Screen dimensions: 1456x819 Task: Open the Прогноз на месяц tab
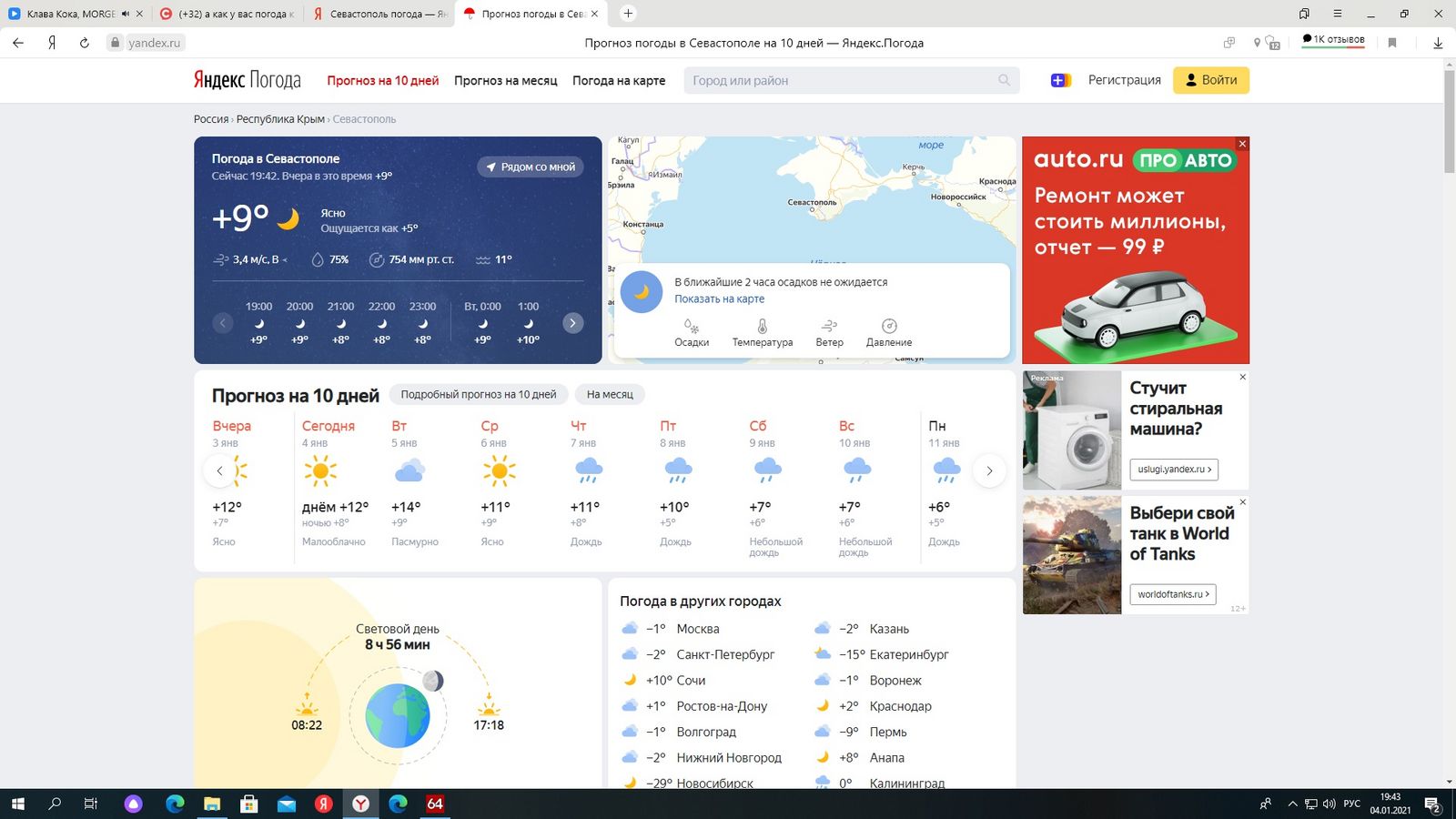[506, 80]
